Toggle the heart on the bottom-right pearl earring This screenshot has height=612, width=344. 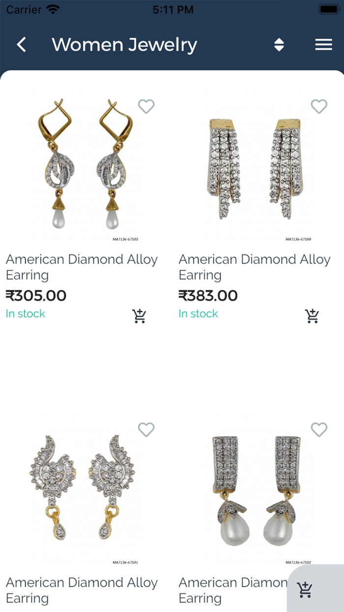319,429
